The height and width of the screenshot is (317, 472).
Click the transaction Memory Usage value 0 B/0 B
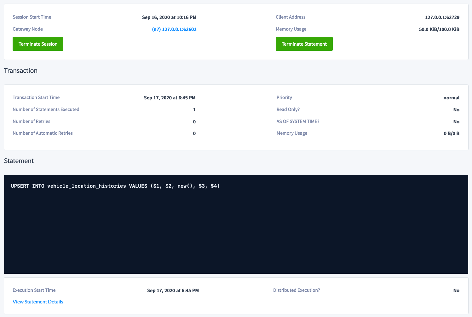452,133
